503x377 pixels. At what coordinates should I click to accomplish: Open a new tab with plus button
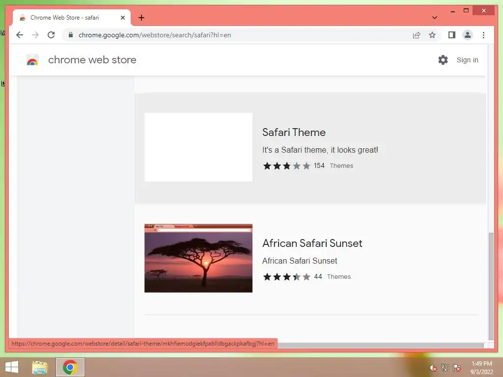(x=141, y=18)
